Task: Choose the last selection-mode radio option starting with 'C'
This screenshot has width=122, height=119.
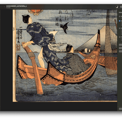Action: 120,37
